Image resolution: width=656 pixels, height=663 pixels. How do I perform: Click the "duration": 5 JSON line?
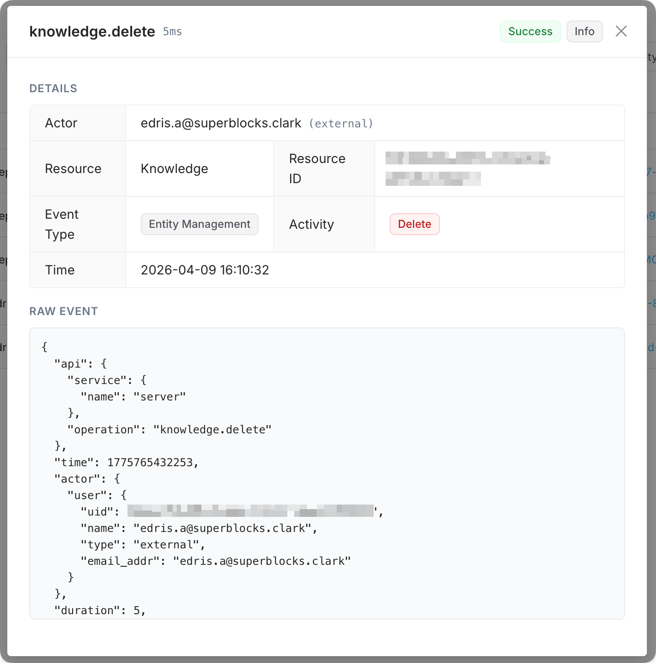tap(100, 610)
